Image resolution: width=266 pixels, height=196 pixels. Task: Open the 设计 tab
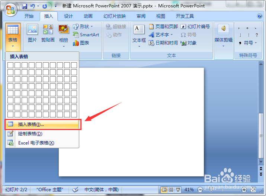click(68, 16)
